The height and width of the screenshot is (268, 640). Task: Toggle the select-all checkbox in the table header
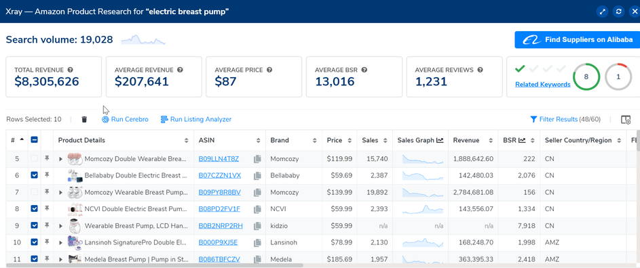pos(35,140)
